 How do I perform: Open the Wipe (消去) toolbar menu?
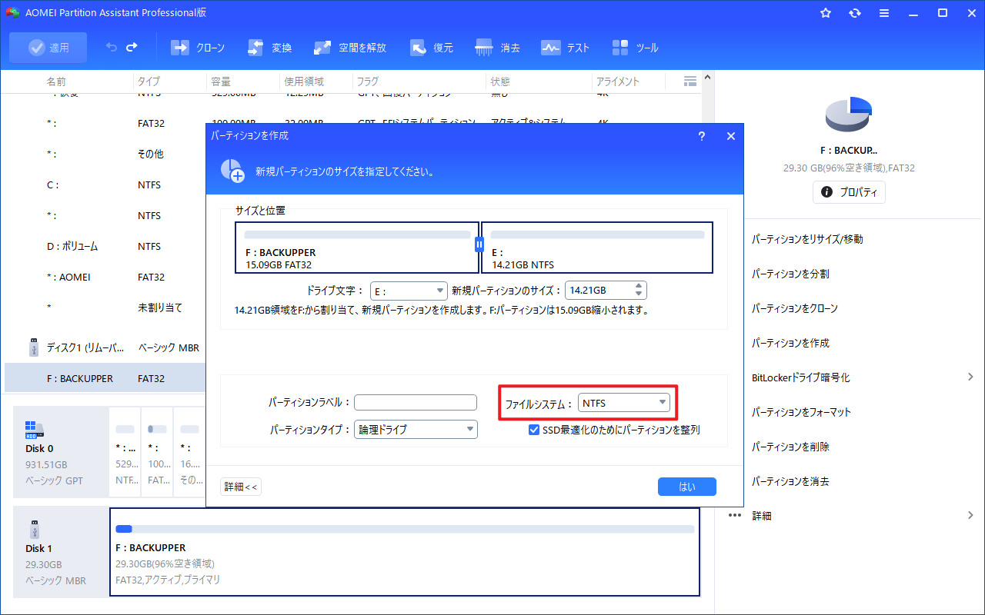[x=498, y=48]
